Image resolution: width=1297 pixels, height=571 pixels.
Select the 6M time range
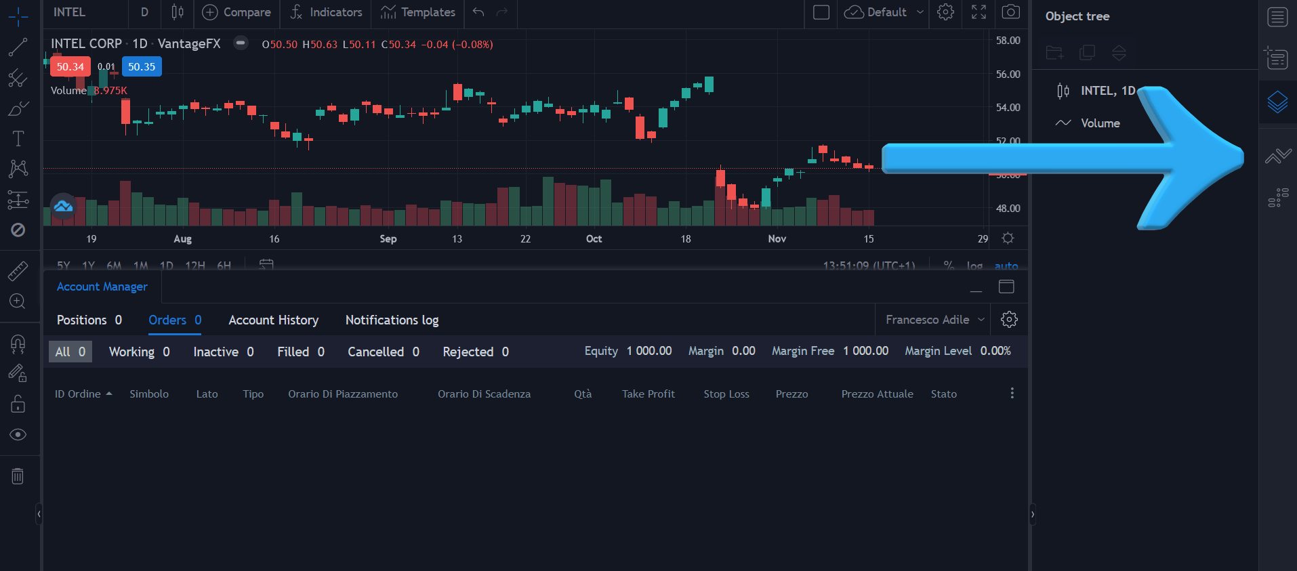click(x=114, y=266)
